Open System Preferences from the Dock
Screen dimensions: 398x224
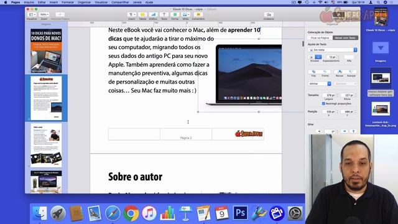pyautogui.click(x=295, y=213)
